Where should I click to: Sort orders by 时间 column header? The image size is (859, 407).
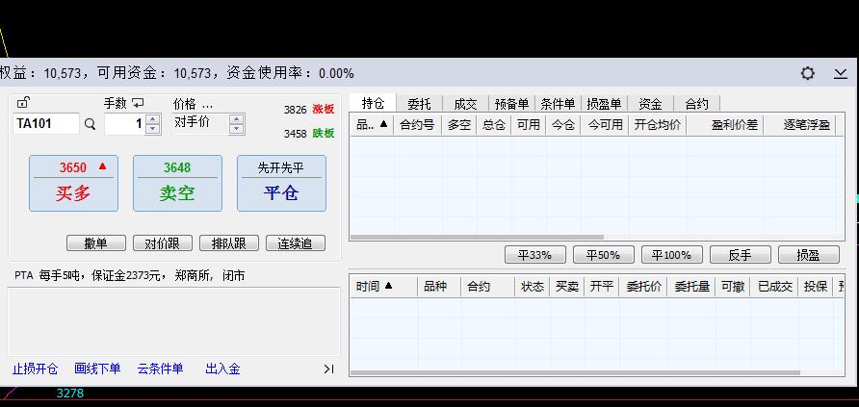click(x=383, y=287)
